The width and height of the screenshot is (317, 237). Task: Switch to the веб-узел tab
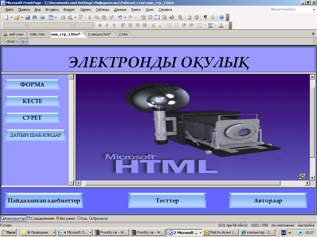[x=14, y=34]
